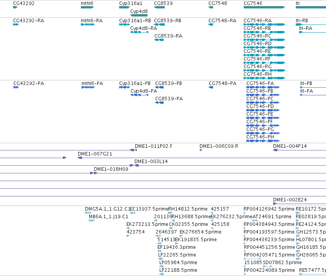
Task: Select the 423754 EST feature
Action: (x=128, y=236)
